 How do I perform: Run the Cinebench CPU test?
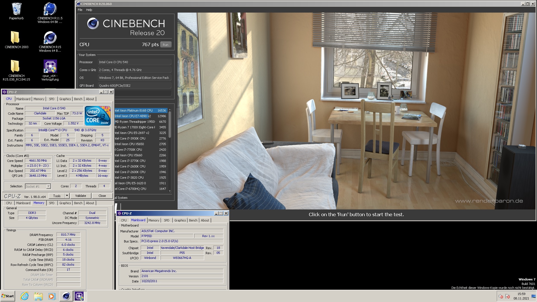click(166, 45)
